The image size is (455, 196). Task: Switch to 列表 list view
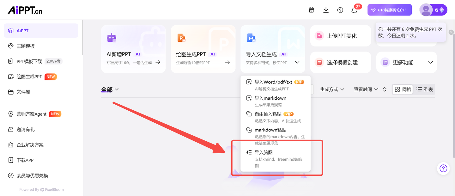425,89
